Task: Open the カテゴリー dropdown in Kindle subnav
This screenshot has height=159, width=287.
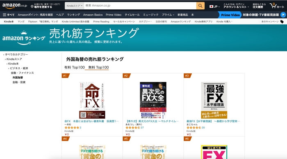Action: [145, 22]
